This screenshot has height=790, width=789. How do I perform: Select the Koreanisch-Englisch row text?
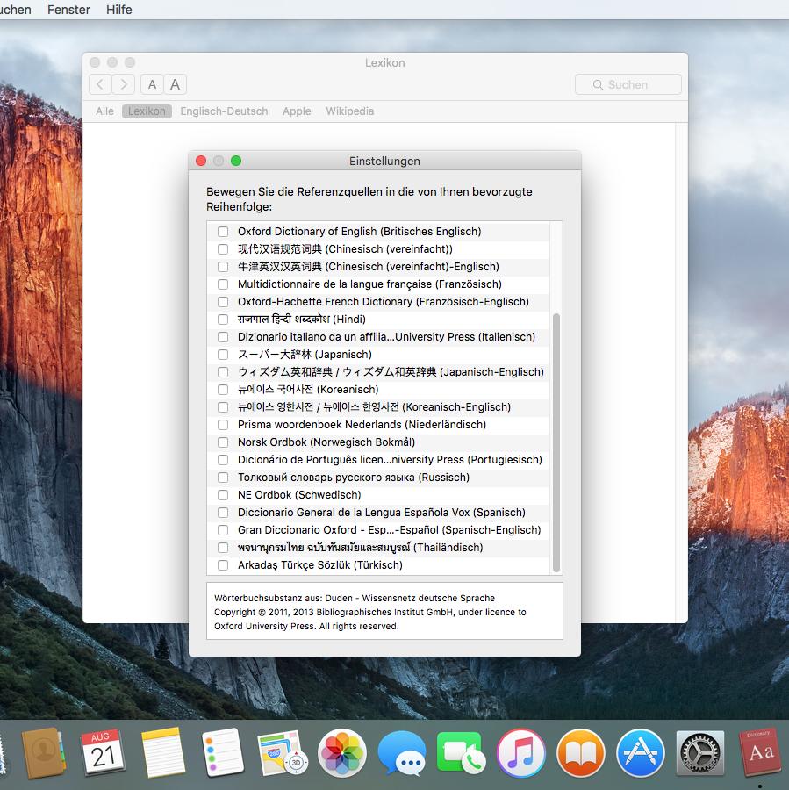coord(375,407)
